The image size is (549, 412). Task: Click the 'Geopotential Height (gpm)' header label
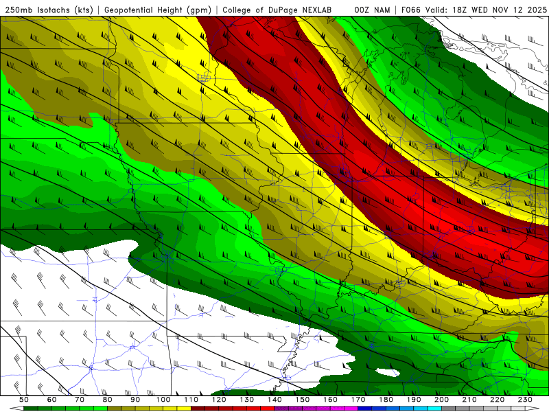click(158, 10)
